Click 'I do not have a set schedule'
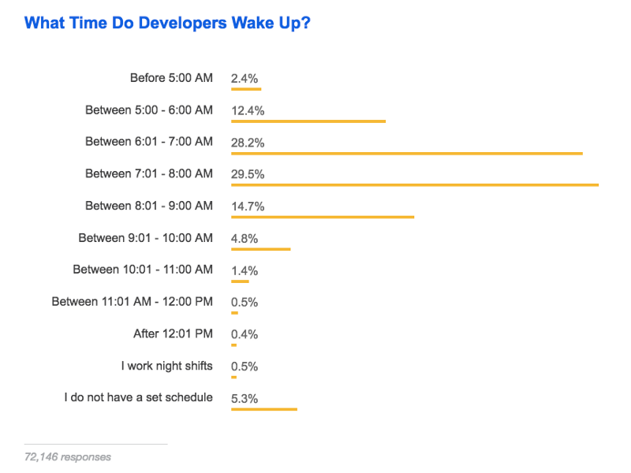631x473 pixels. [139, 398]
